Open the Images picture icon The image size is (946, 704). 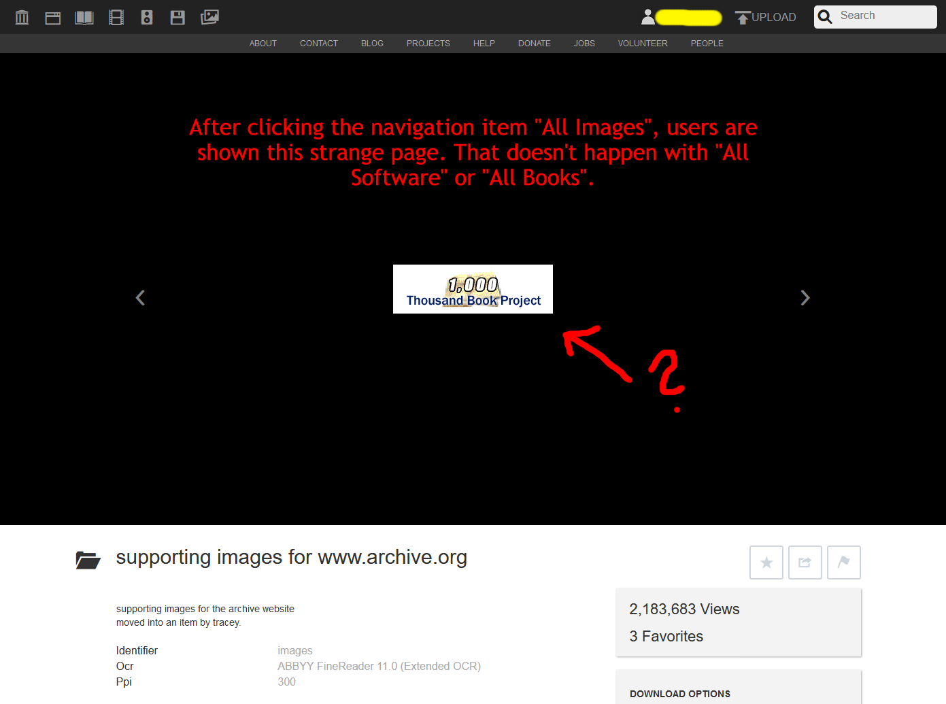[x=209, y=17]
